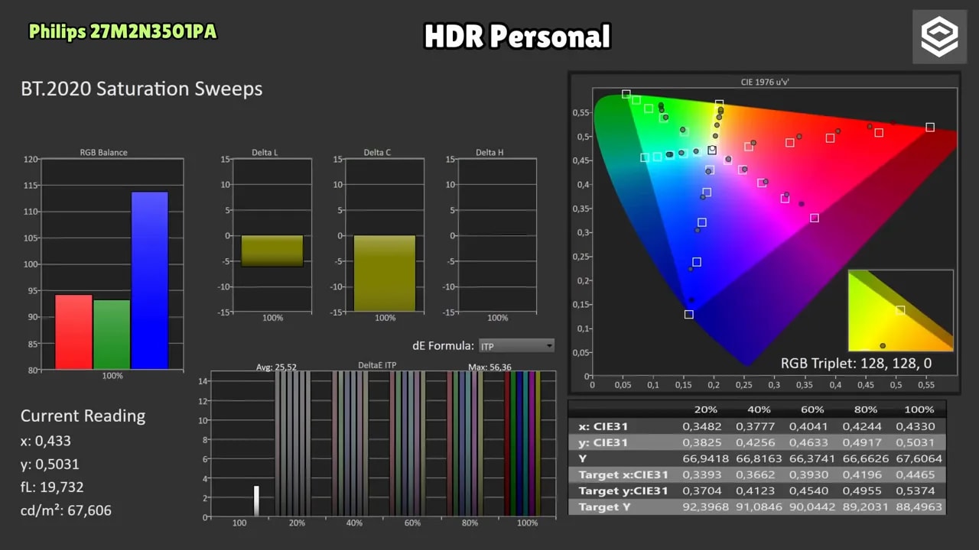Open the dE Formula ITP dropdown

pyautogui.click(x=516, y=346)
